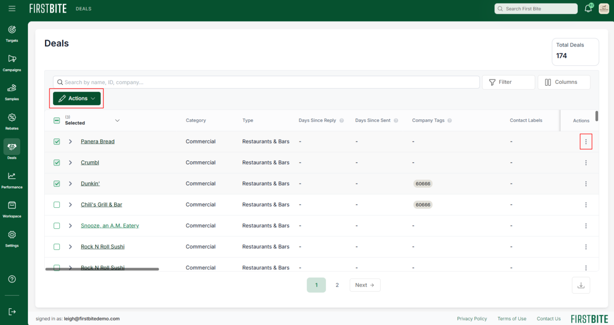This screenshot has height=325, width=614.
Task: Open row actions menu for Snooze, an A.M. Eatery
Action: tap(586, 226)
